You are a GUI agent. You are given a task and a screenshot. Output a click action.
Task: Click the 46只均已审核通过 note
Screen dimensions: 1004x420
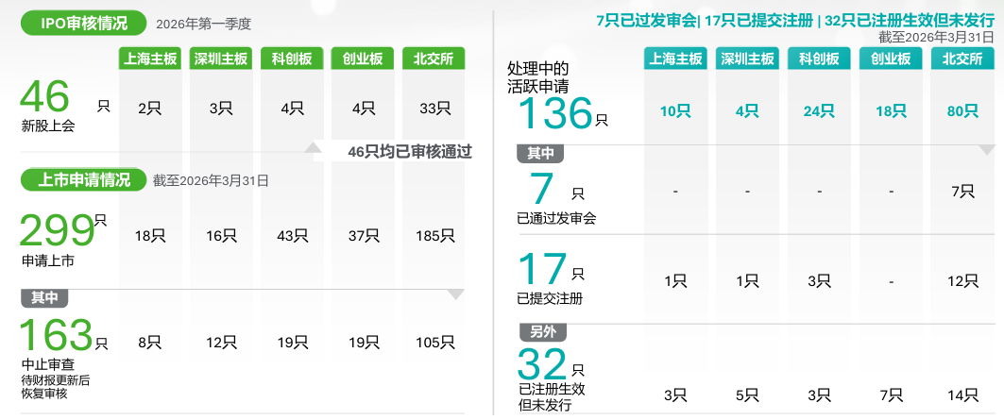pos(409,152)
